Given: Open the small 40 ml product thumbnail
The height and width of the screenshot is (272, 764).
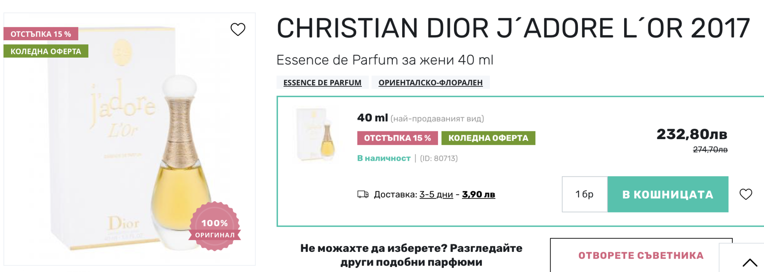Looking at the screenshot, I should pos(316,134).
